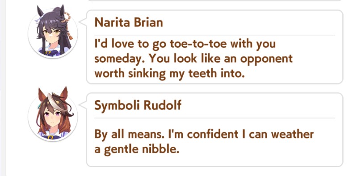Select the Symboli Rudolf name label

(x=138, y=105)
